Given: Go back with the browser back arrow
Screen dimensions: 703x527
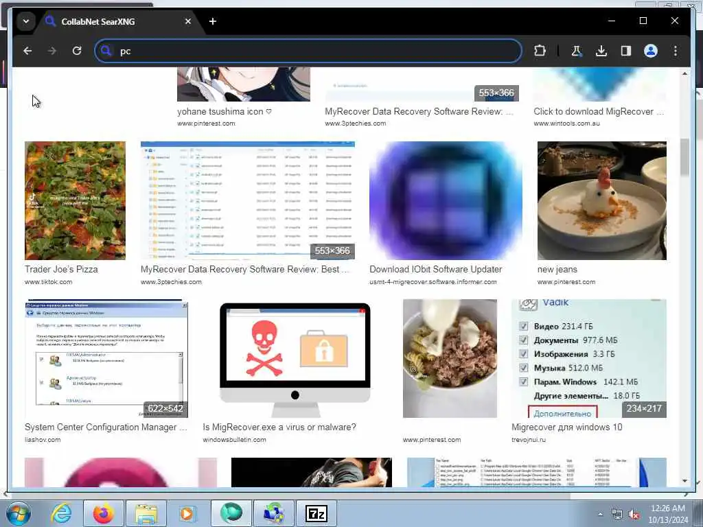Looking at the screenshot, I should 27,51.
